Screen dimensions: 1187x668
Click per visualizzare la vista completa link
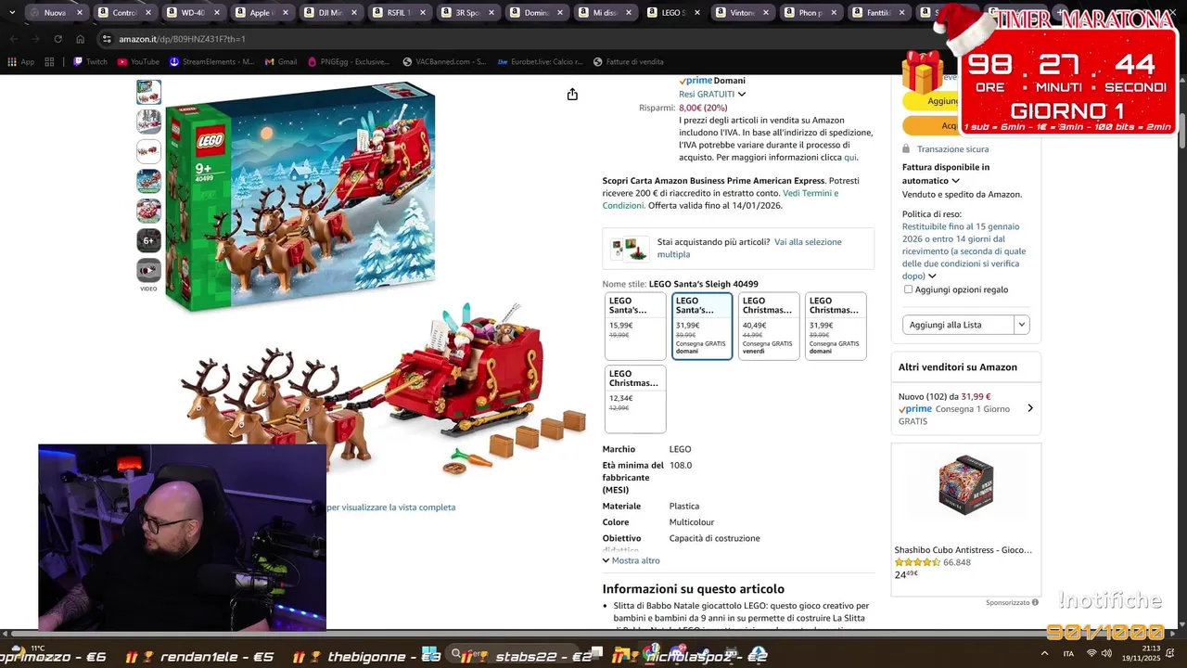[x=390, y=507]
